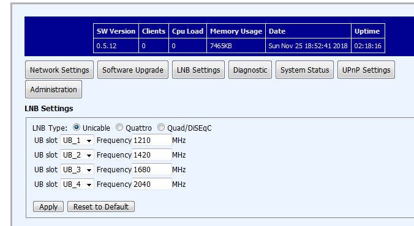Select Quattro LNB type

click(119, 128)
